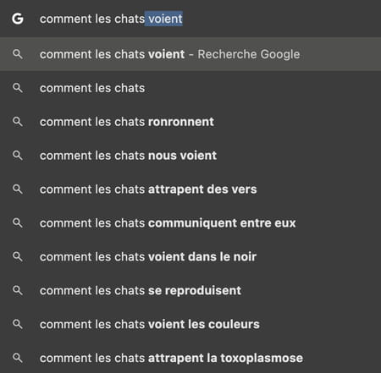Viewport: 381px width, 373px height.
Task: Choose 'comment les chats voient les couleurs'
Action: 190,324
